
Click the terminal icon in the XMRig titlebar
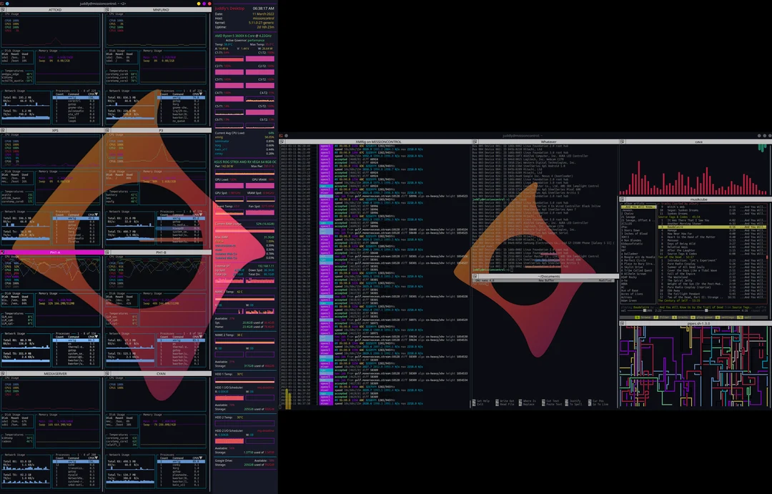tap(281, 141)
